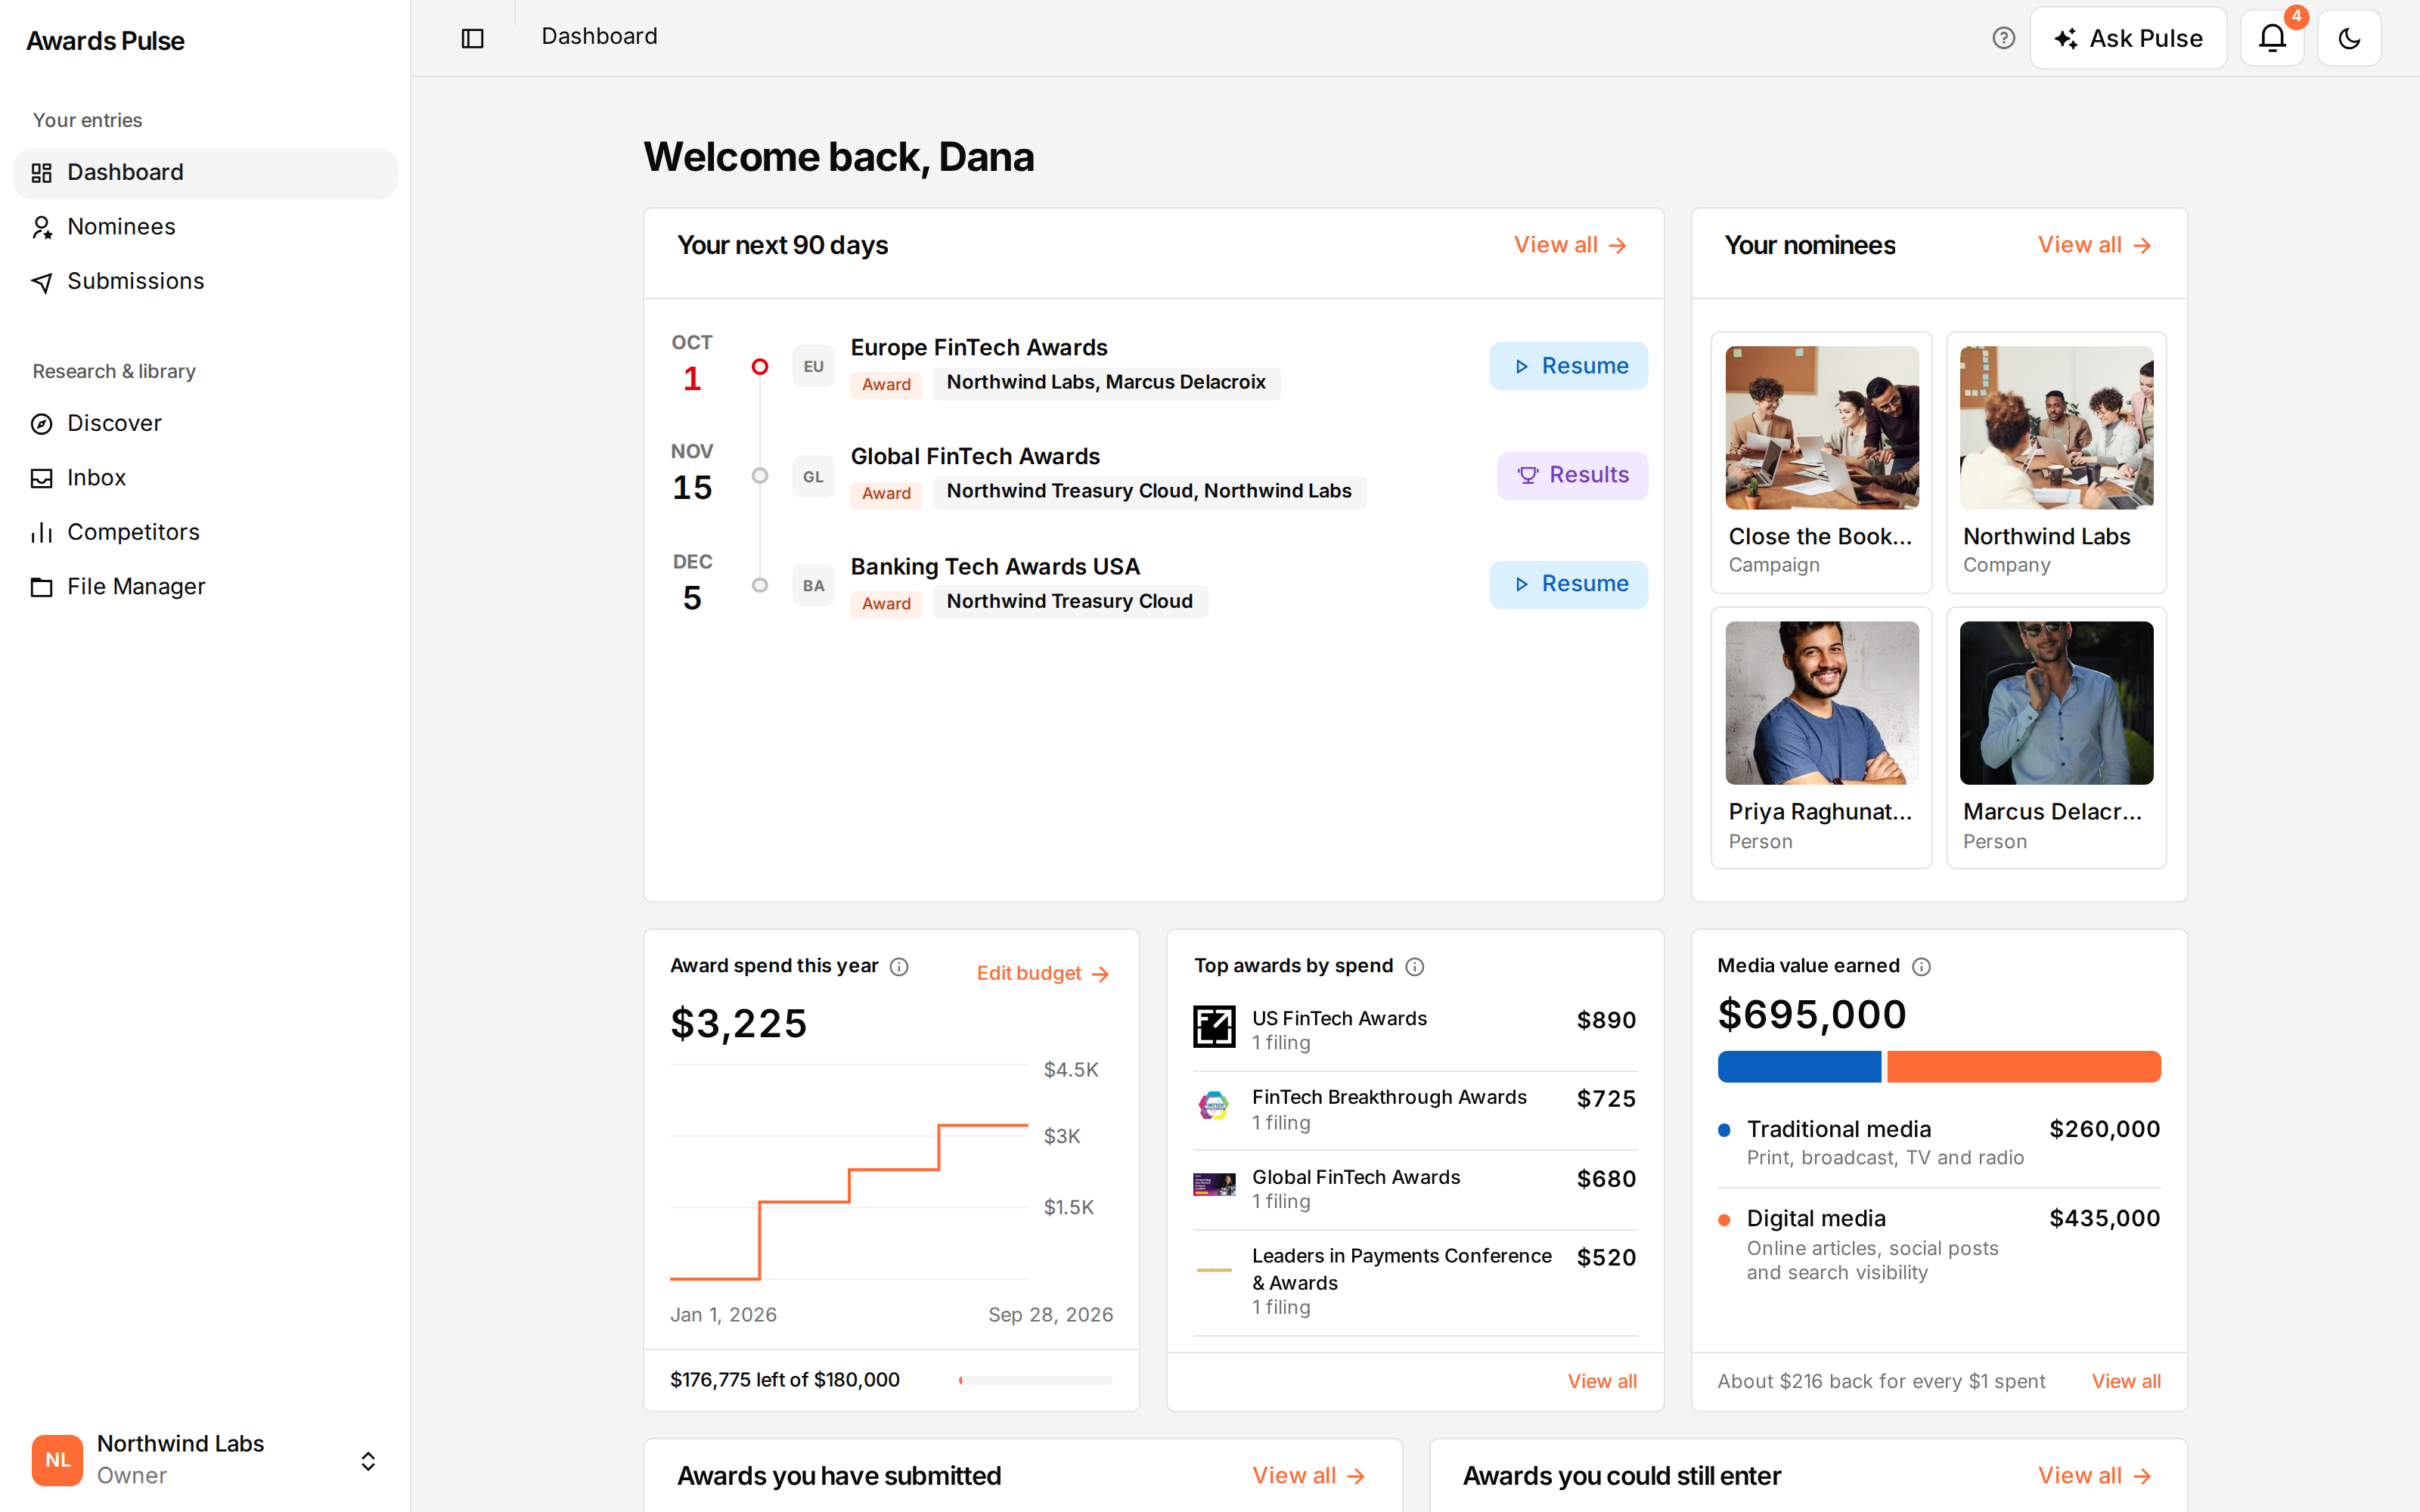Open Submissions in sidebar
The image size is (2420, 1512).
[205, 281]
